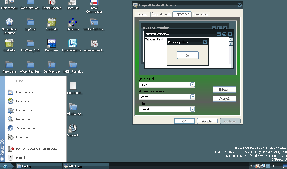Select the ChomikBox.msi installer icon
Viewport: 287px width, 169px height.
52,3
